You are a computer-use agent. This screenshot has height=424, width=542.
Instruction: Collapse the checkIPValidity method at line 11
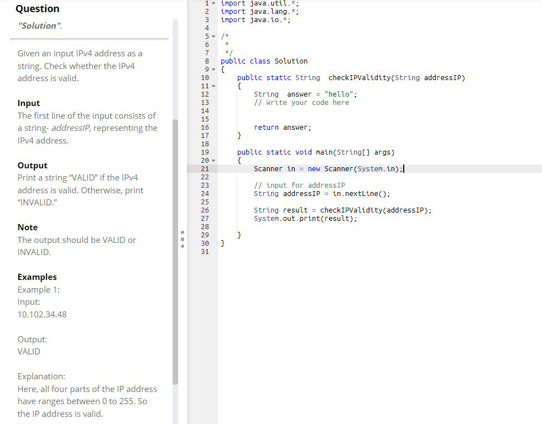(x=213, y=86)
